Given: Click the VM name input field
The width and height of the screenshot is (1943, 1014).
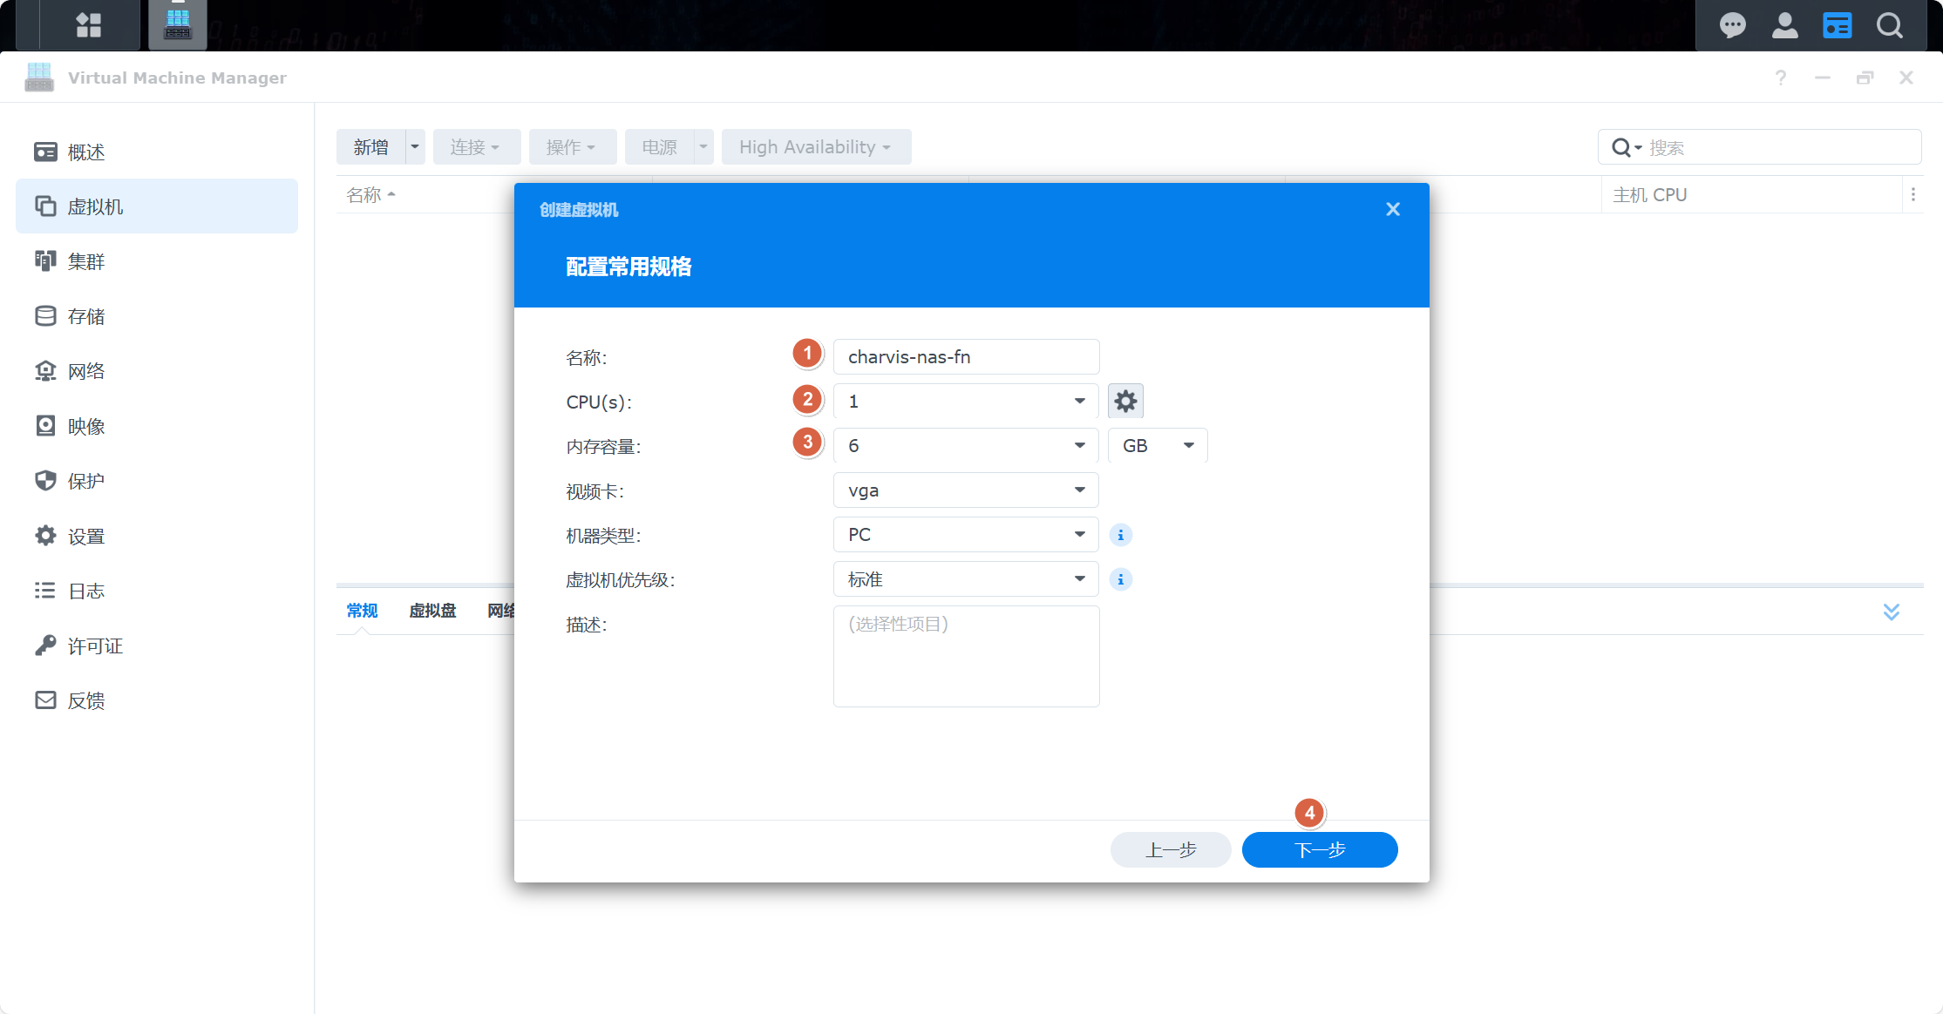Looking at the screenshot, I should 965,357.
